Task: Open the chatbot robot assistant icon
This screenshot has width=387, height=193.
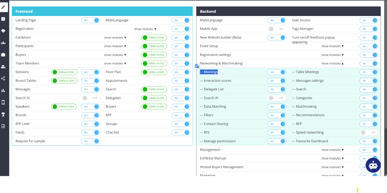Action: pos(373,165)
